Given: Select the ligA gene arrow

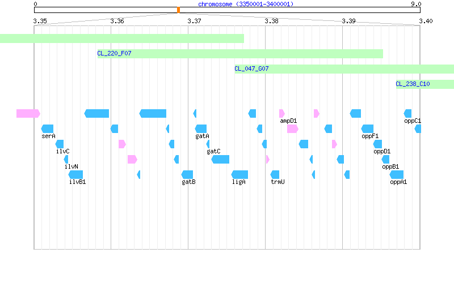Looking at the screenshot, I should (x=239, y=174).
